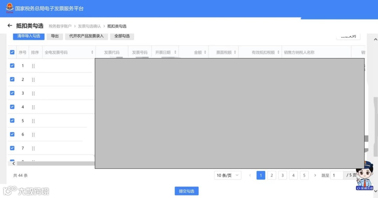
Task: Click the tax bureau emblem logo
Action: [x=10, y=8]
